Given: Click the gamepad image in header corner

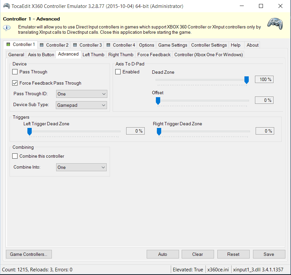Looking at the screenshot, I should point(275,23).
